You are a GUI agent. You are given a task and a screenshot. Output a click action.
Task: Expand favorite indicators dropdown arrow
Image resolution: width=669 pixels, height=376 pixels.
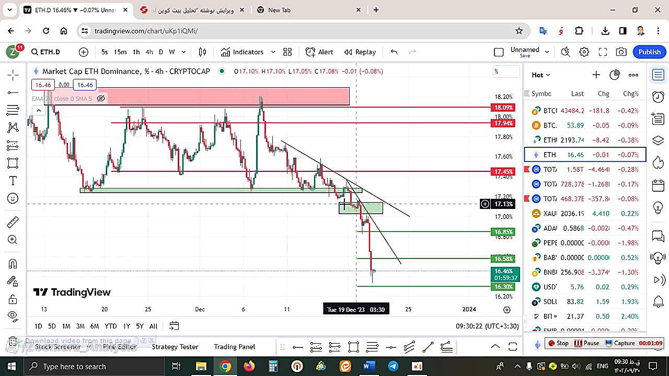pyautogui.click(x=273, y=52)
